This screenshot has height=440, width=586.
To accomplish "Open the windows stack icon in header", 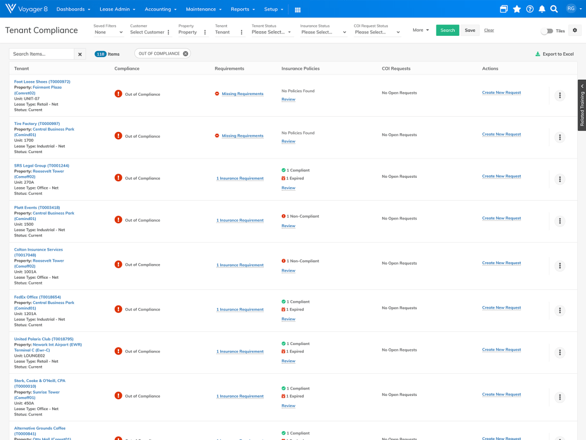I will (x=503, y=9).
